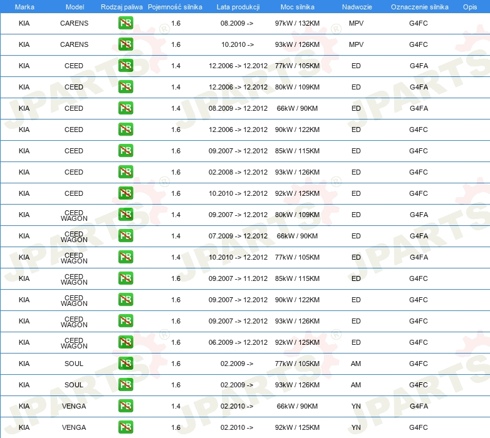Click fuel icon in CEED WAGON 10.2010 77kW row
Image resolution: width=490 pixels, height=438 pixels.
click(x=125, y=257)
